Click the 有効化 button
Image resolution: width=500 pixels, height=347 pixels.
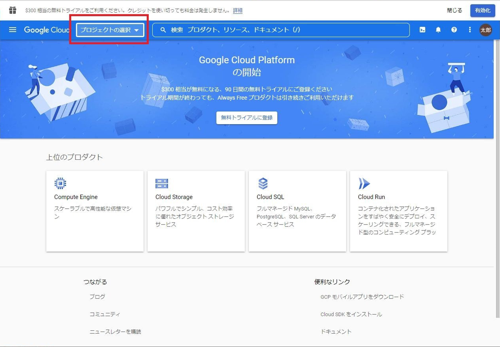tap(483, 11)
